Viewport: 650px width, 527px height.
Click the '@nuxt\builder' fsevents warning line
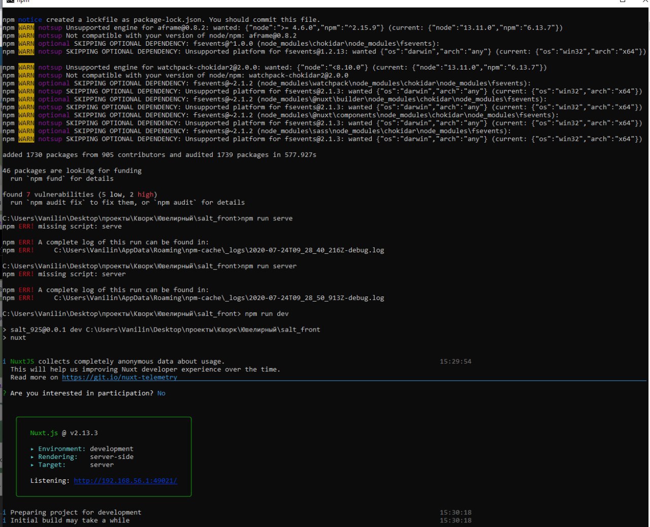(274, 100)
